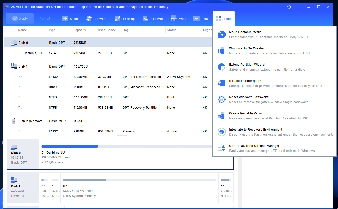Sort by the Used Space column header
338x209 pixels.
point(107,30)
